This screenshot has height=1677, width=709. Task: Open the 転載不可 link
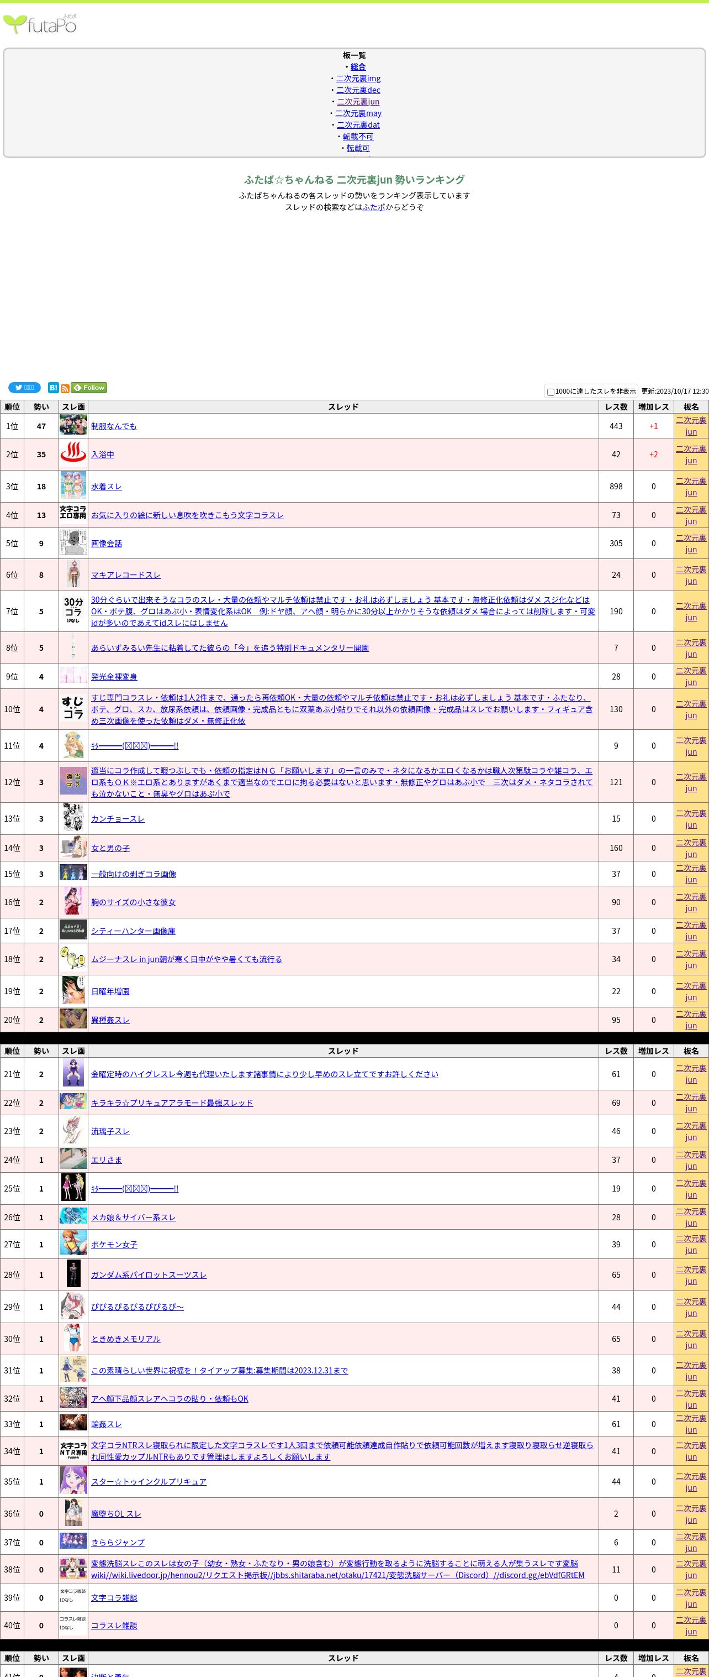[x=358, y=137]
